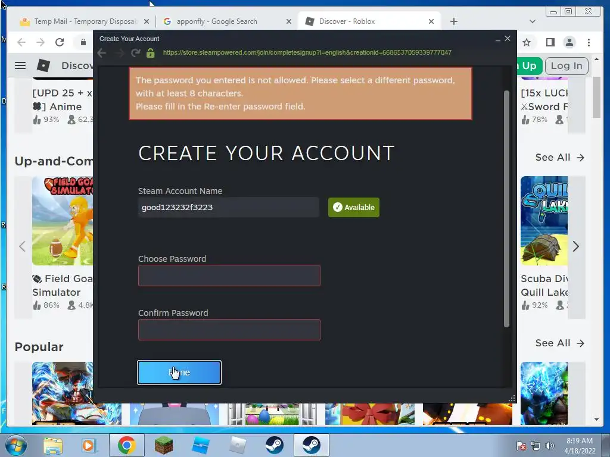Open the Scuba Diving Quill Lake thumbnail
610x457 pixels.
544,221
